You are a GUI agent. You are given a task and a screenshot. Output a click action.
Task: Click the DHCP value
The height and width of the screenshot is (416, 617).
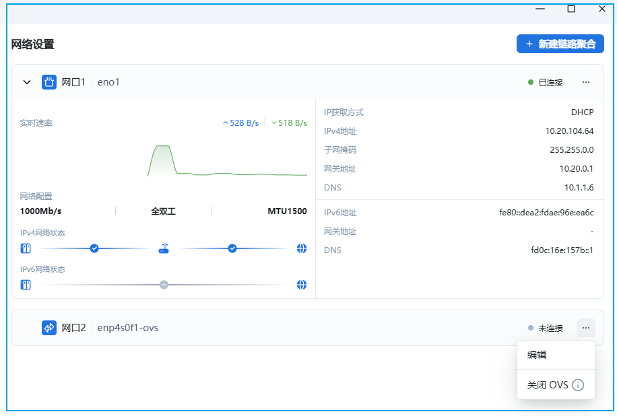[583, 112]
